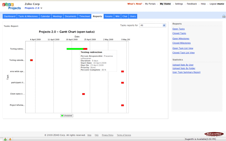Open the Privacy Policy link
Viewport: 226px width, 141px height.
tap(108, 135)
